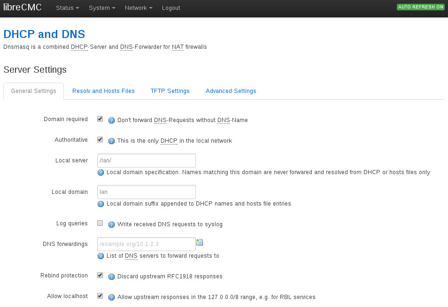Open the Status dropdown menu
Viewport: 448px width, 307px height.
tap(67, 8)
